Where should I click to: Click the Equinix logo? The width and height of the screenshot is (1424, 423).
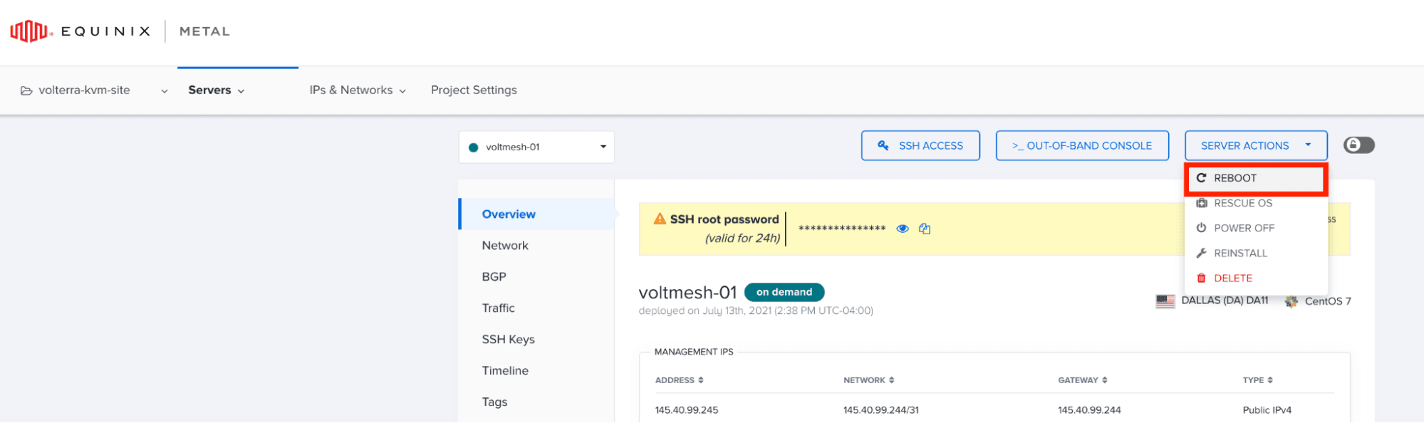point(80,31)
